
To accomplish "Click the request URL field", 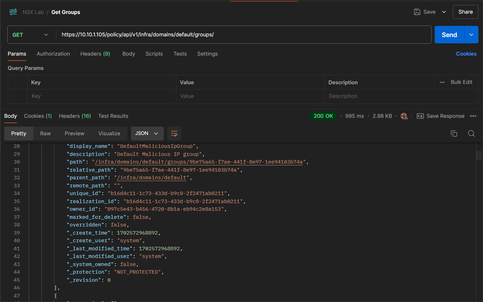I will point(243,35).
